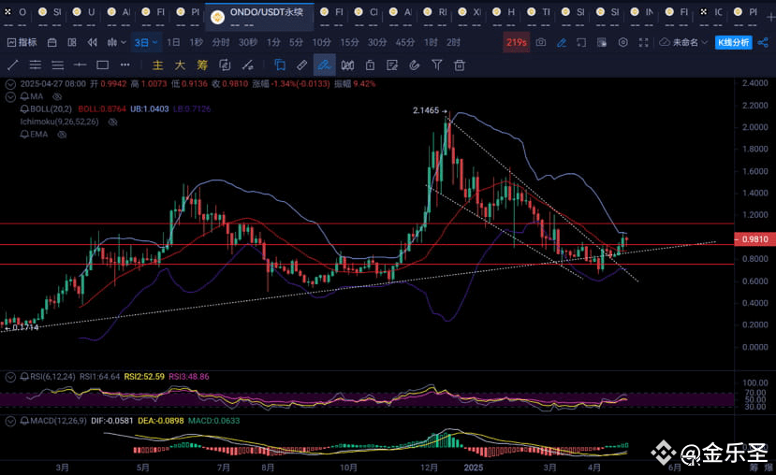The width and height of the screenshot is (776, 475).
Task: Open the multi-chart layout icon
Action: pyautogui.click(x=72, y=43)
